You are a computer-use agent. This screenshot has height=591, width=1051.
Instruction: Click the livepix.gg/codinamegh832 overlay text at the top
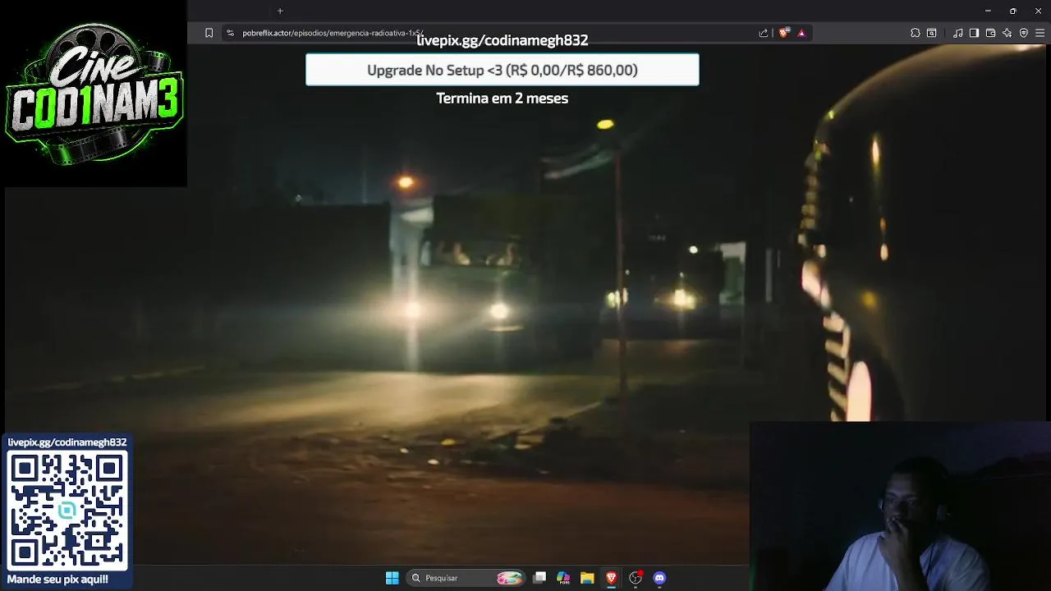click(x=503, y=40)
